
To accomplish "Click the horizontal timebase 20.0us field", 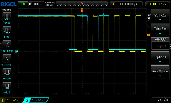I will click(36, 4).
